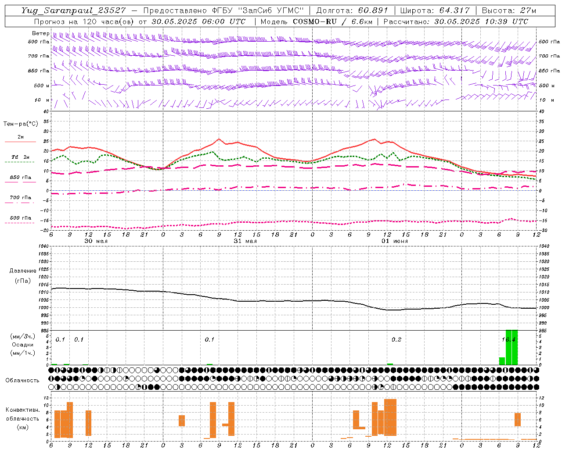Click the red solid line sample under 2м legend
562x449 pixels.
pos(20,142)
